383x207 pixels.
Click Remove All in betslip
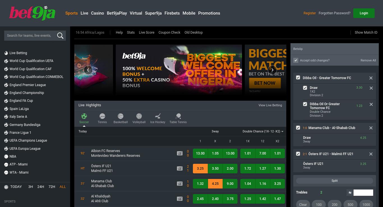(x=368, y=60)
